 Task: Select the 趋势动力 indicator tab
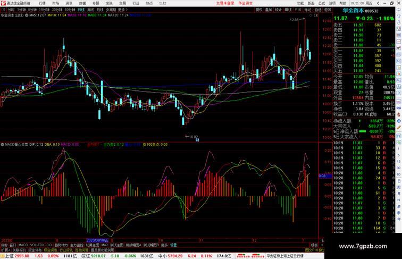coord(61,245)
